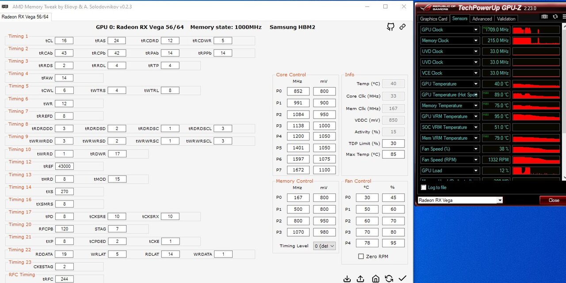Select the Radeon RX Vega 56/64 tab

tap(25, 17)
